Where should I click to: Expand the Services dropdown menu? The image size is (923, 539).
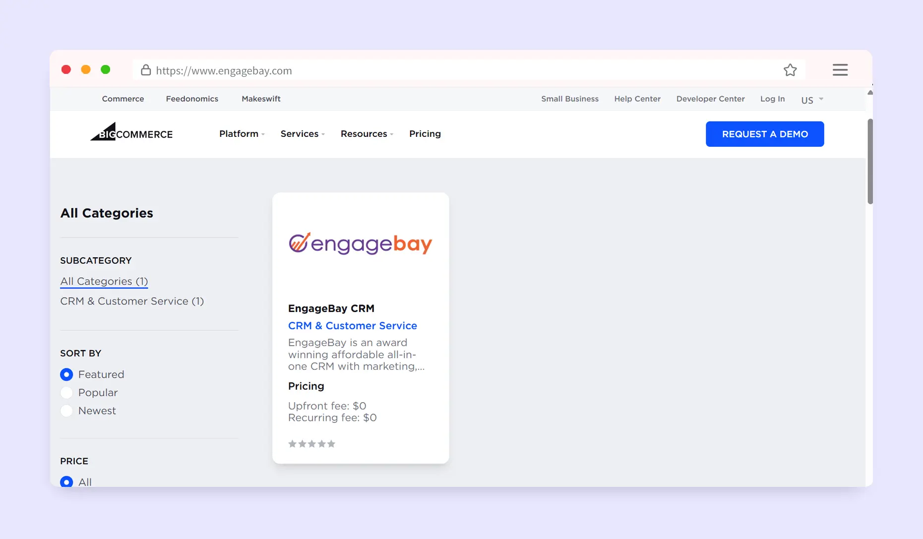point(303,134)
